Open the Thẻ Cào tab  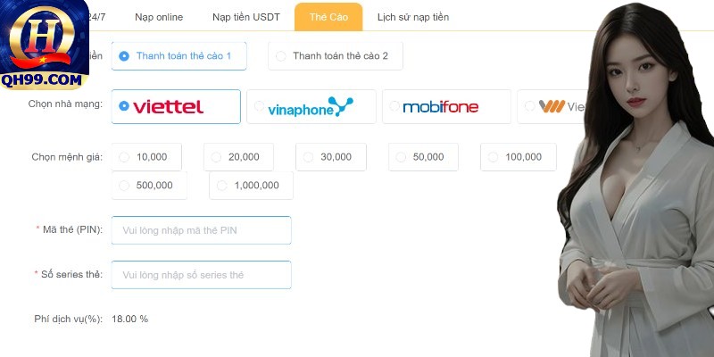(x=328, y=17)
